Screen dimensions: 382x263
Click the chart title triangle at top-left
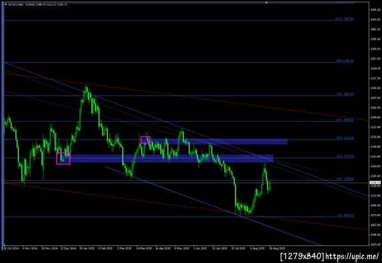click(6, 4)
